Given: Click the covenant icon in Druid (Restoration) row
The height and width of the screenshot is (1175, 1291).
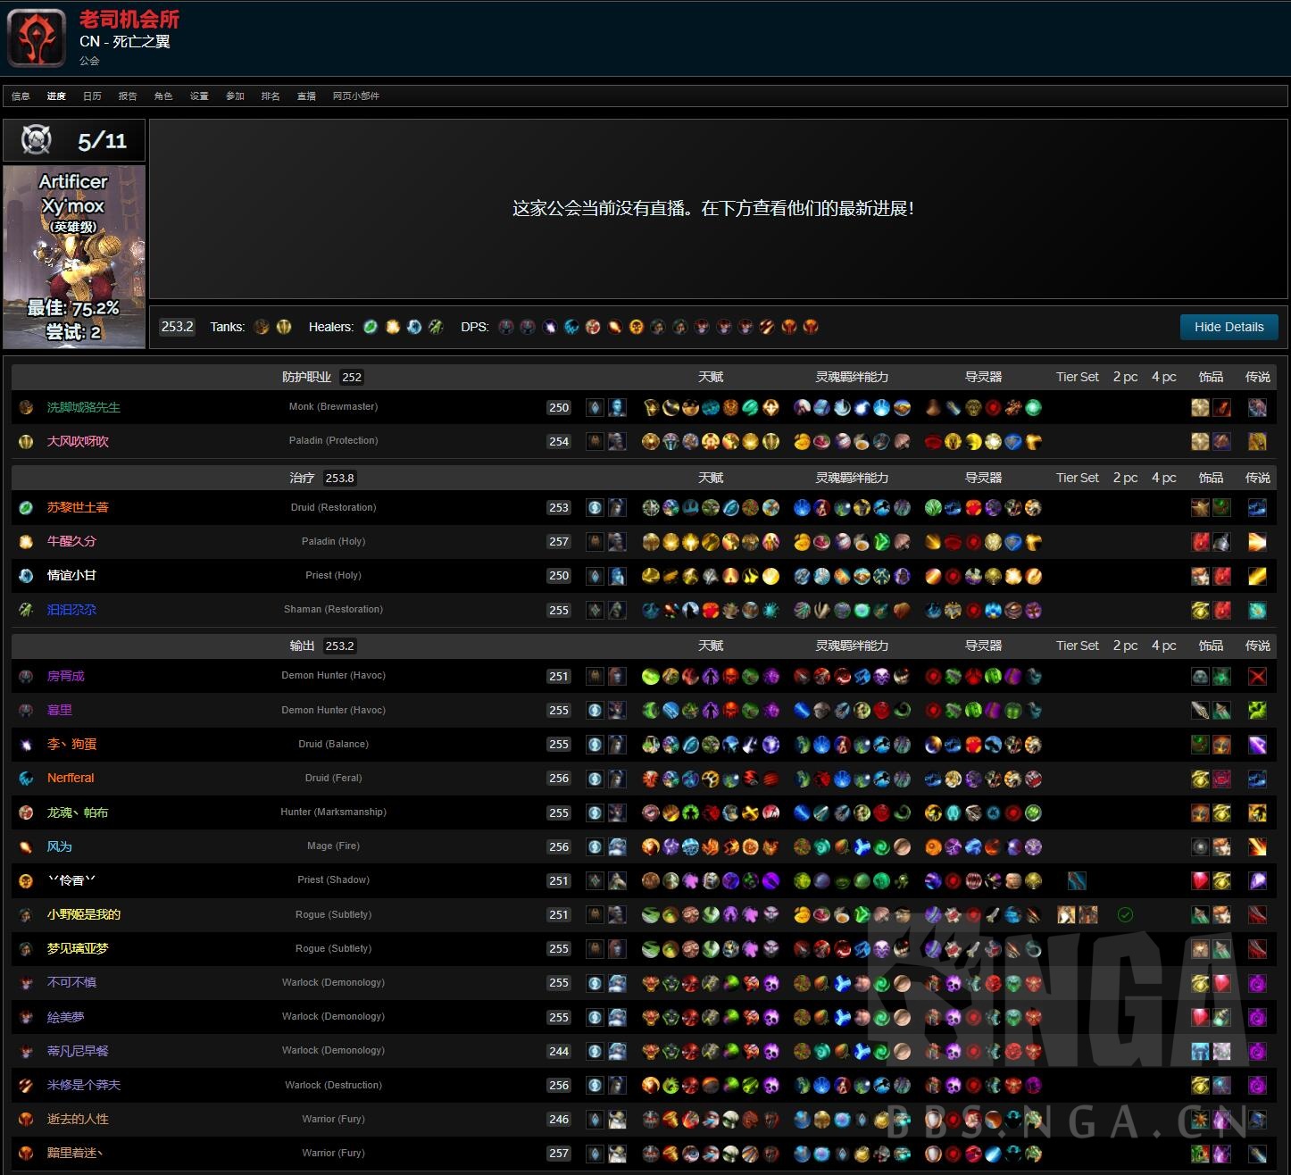Looking at the screenshot, I should [595, 508].
